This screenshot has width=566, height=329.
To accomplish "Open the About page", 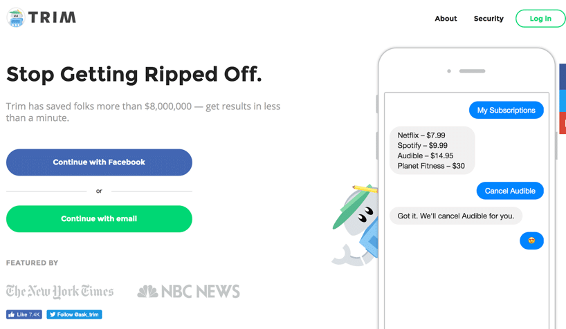I will point(446,19).
